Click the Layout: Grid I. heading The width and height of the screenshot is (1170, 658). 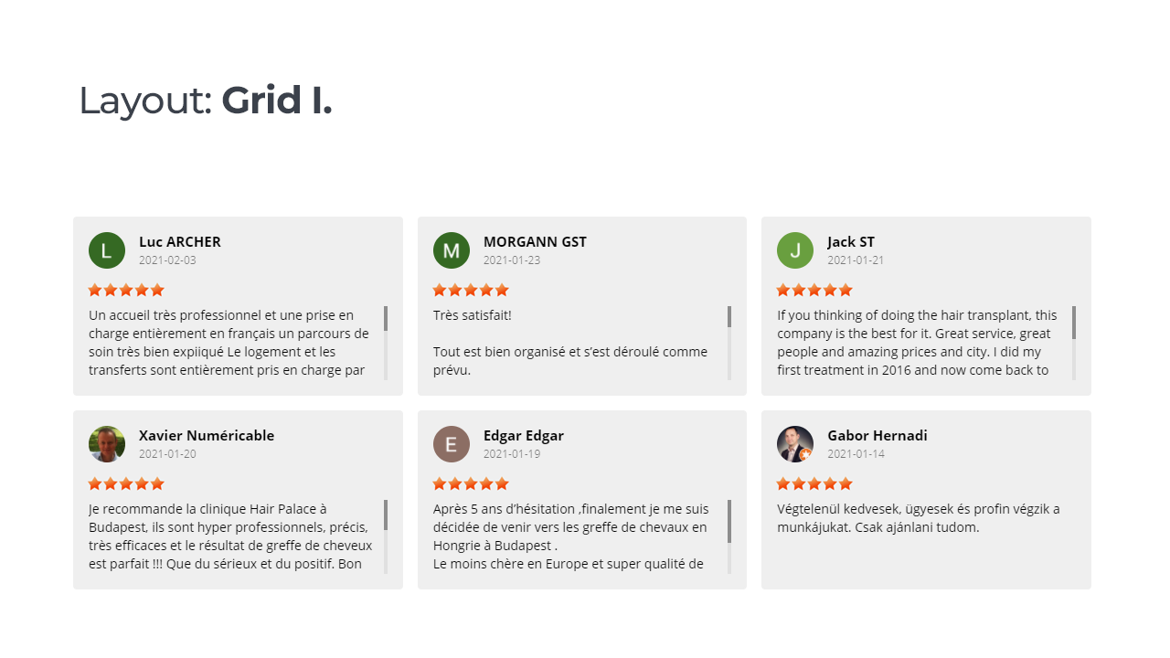(206, 100)
